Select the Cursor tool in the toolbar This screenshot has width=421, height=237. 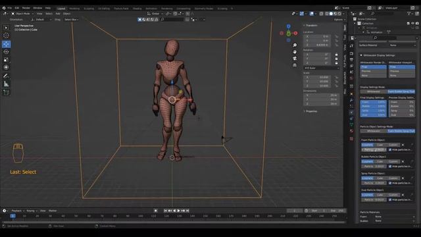[x=6, y=35]
